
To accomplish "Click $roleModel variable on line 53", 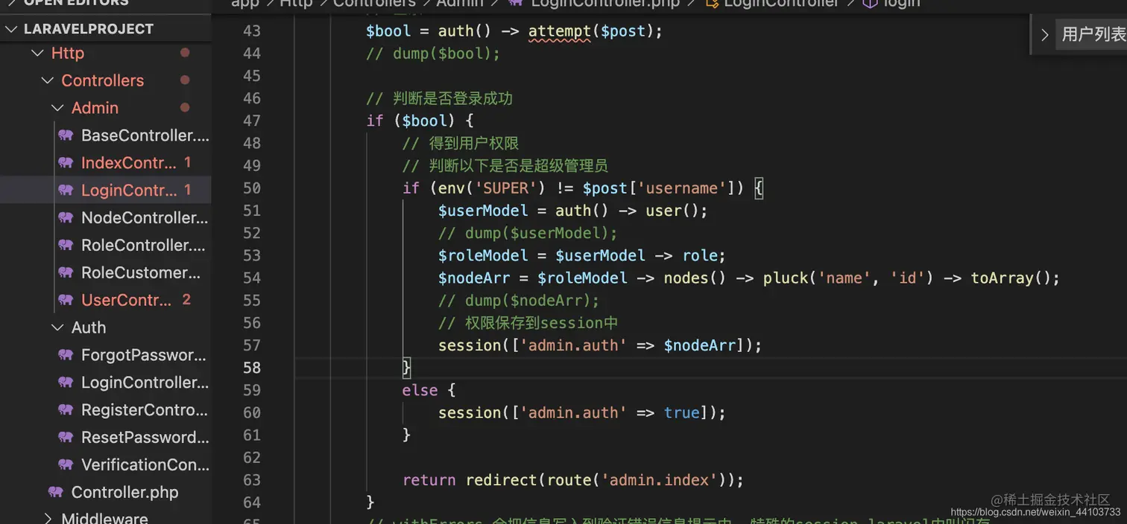I will pyautogui.click(x=483, y=255).
